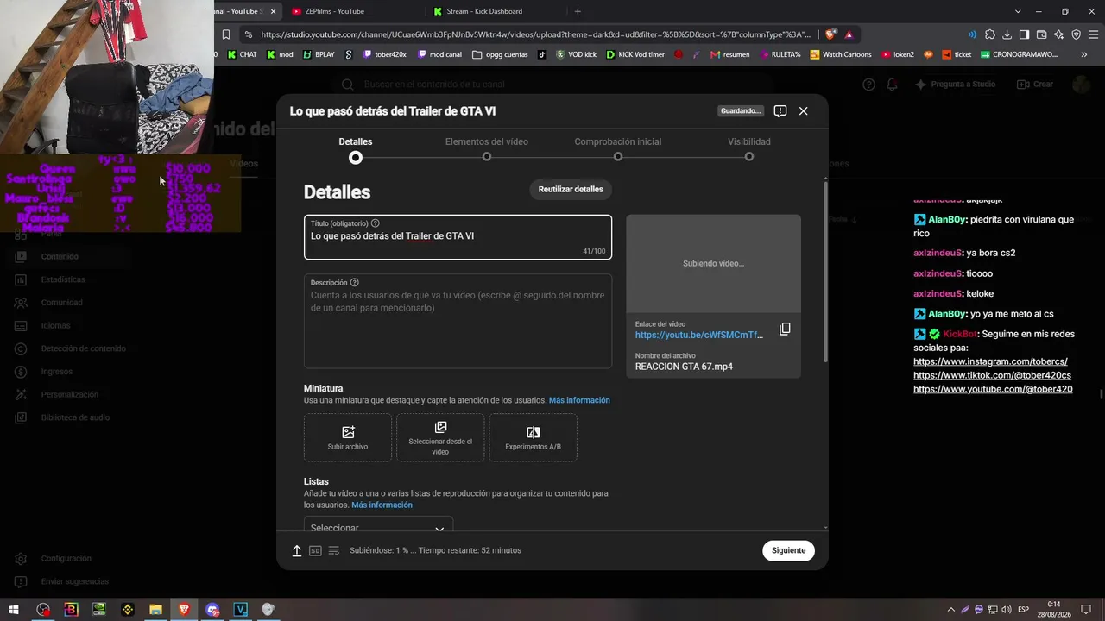Click the Subiendo vídeo preview thumbnail

coord(713,264)
